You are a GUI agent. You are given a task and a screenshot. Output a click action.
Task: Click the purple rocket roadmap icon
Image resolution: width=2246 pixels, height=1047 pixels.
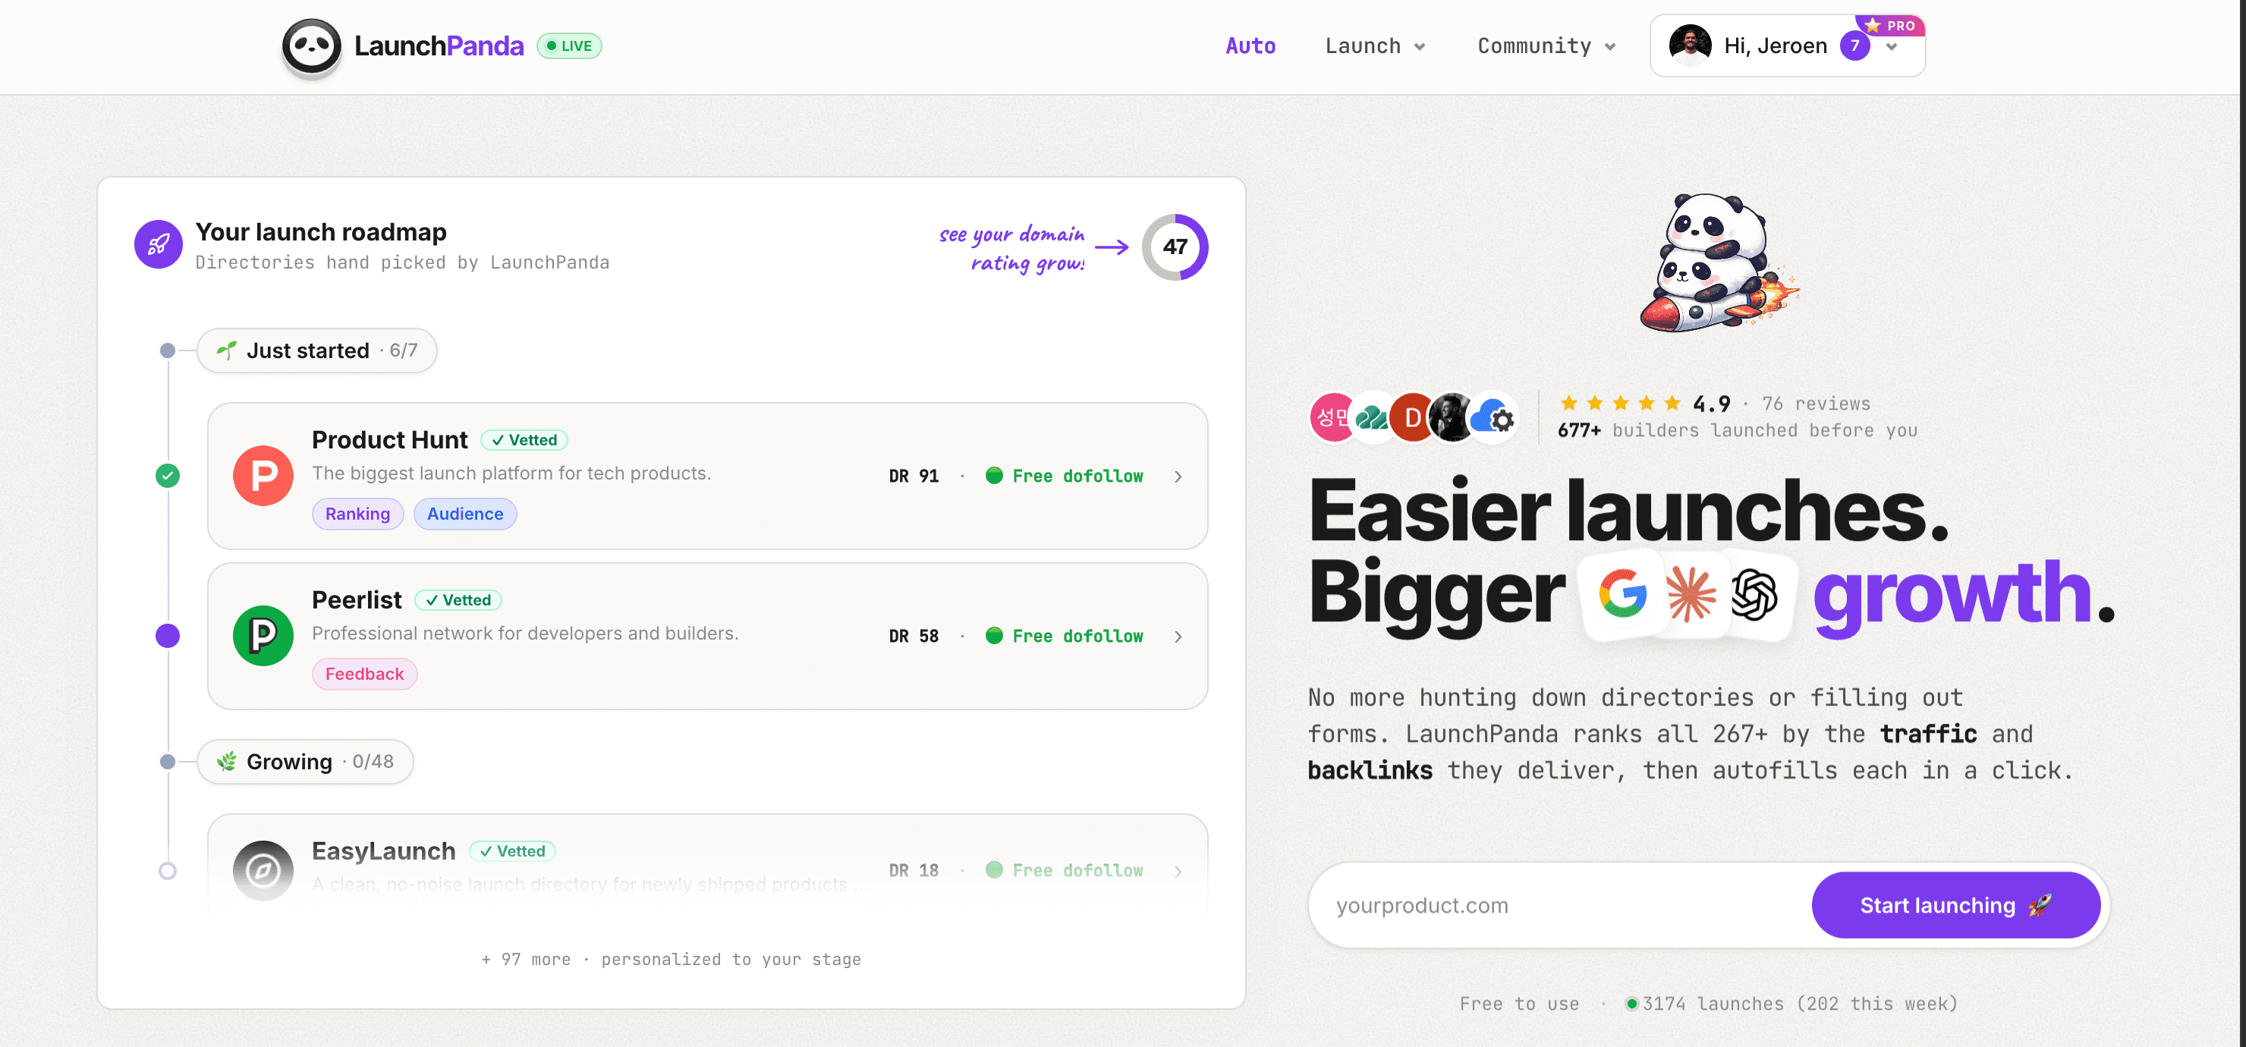pos(158,245)
